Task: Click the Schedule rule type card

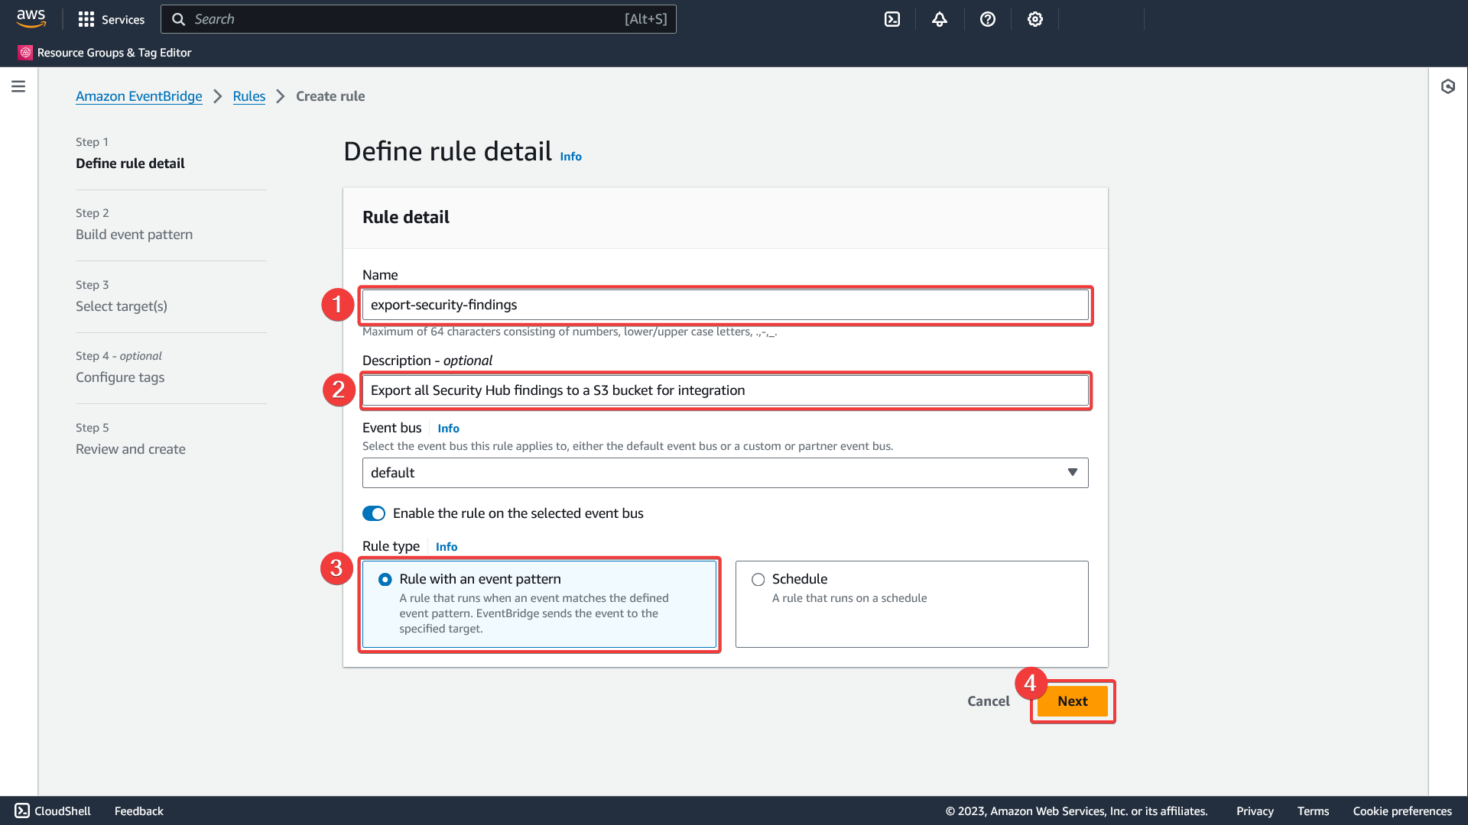Action: tap(911, 604)
